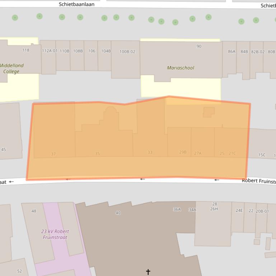The image size is (276, 276).
Task: Click house number 48
Action: (x=34, y=211)
